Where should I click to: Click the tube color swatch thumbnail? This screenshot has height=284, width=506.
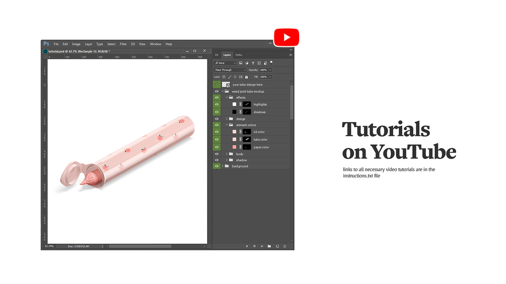(x=234, y=139)
